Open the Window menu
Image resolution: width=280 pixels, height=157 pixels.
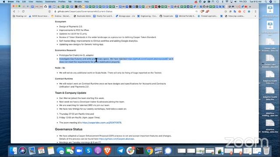78,2
